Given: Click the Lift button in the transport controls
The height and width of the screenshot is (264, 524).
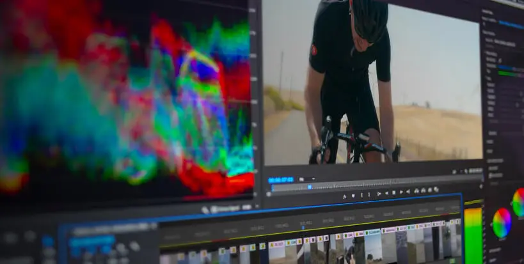Looking at the screenshot, I should click(x=417, y=191).
